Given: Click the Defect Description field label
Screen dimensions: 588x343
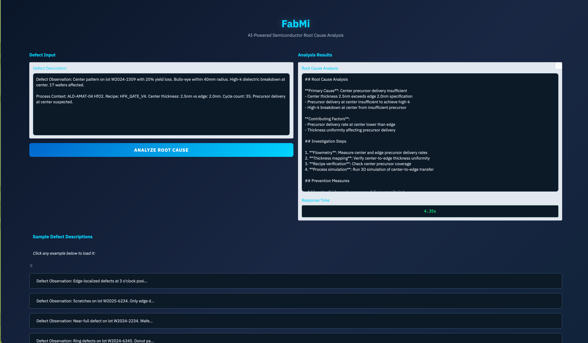Looking at the screenshot, I should (50, 68).
